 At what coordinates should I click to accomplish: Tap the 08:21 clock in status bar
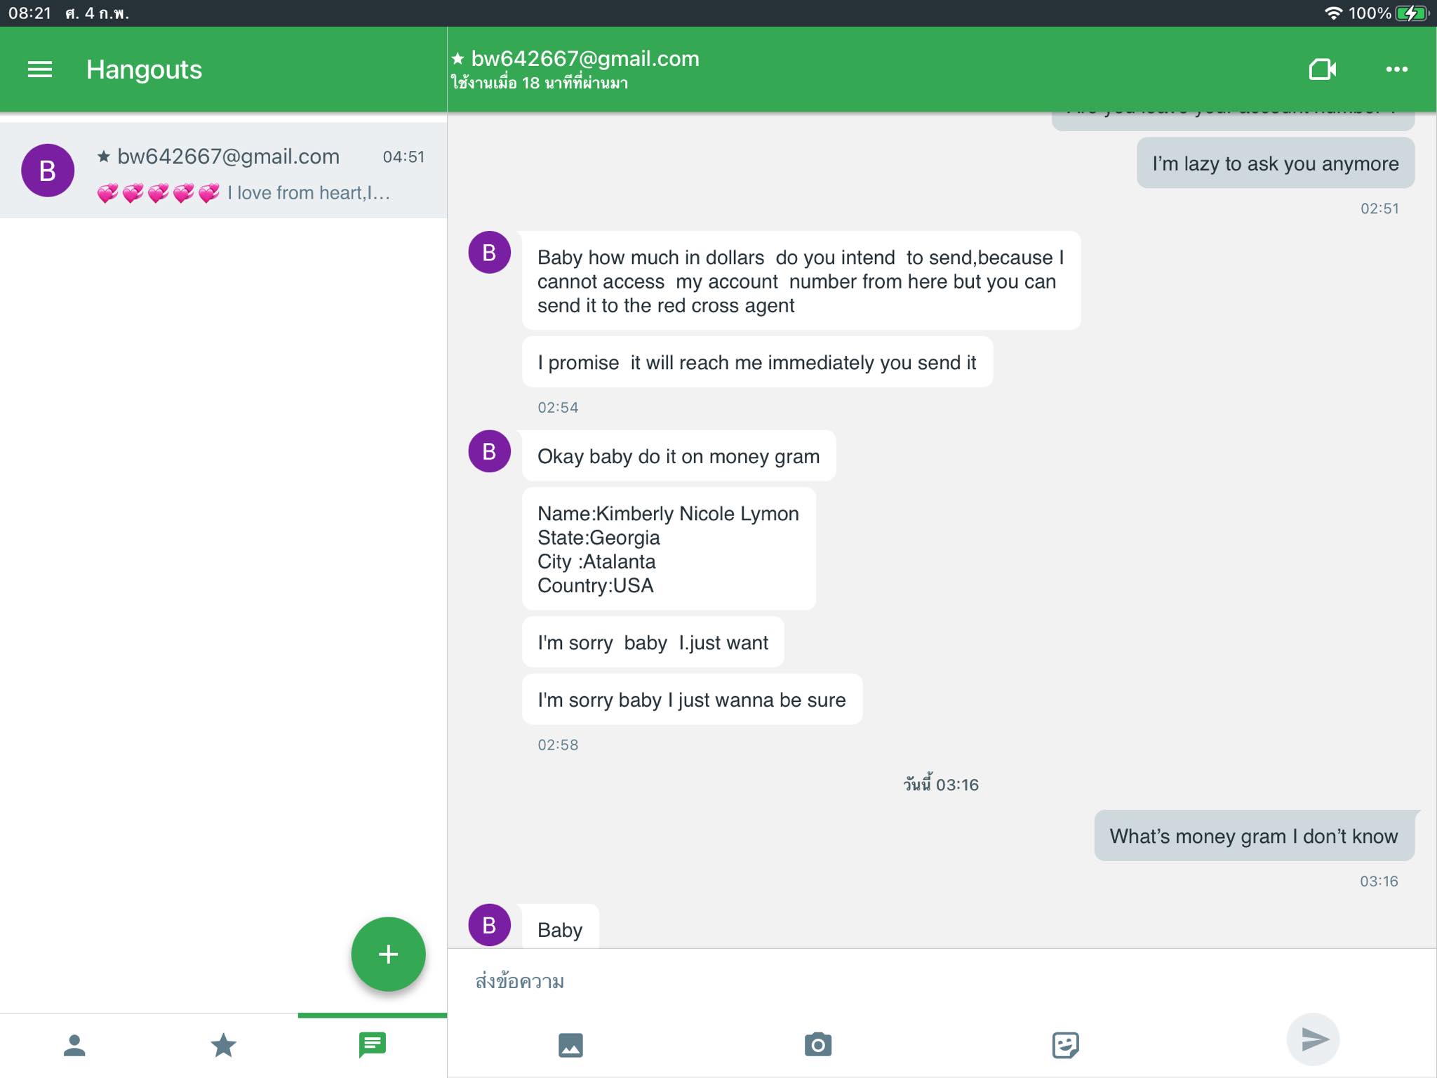(29, 13)
